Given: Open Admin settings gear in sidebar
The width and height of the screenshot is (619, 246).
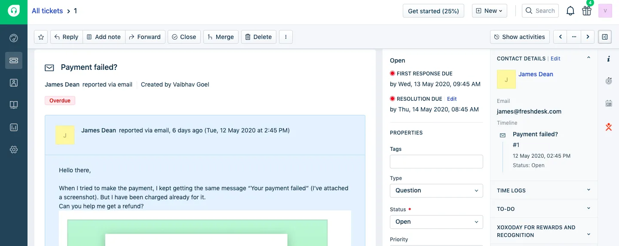Looking at the screenshot, I should click(14, 150).
